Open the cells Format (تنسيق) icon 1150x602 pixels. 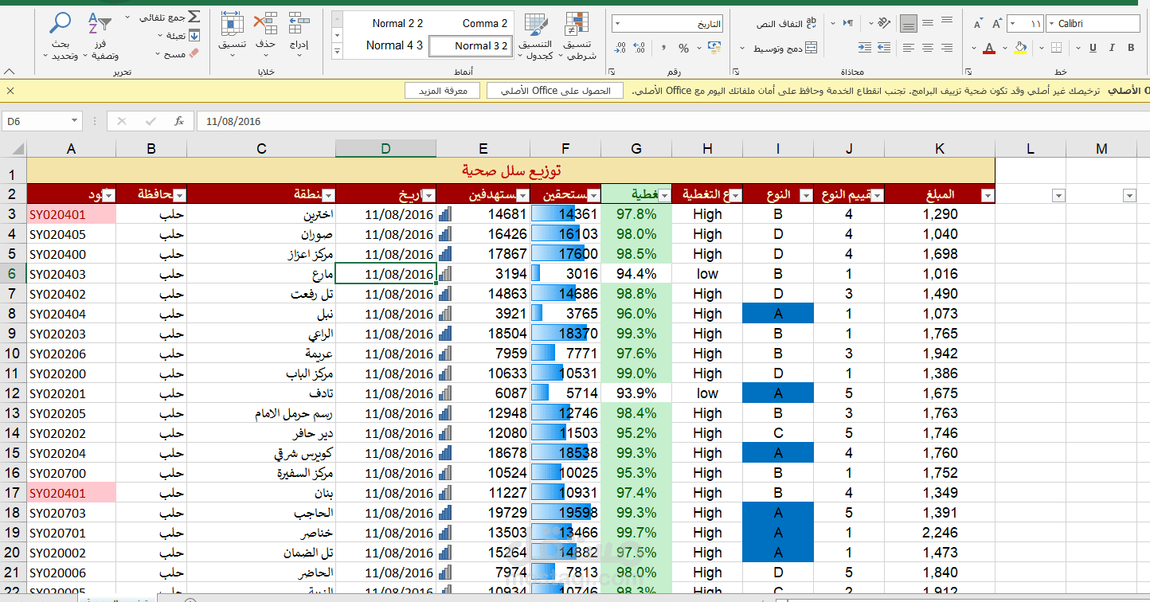[x=232, y=24]
